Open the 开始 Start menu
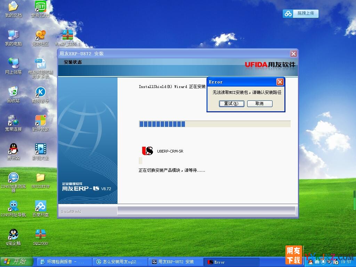Image resolution: width=356 pixels, height=267 pixels. point(16,262)
